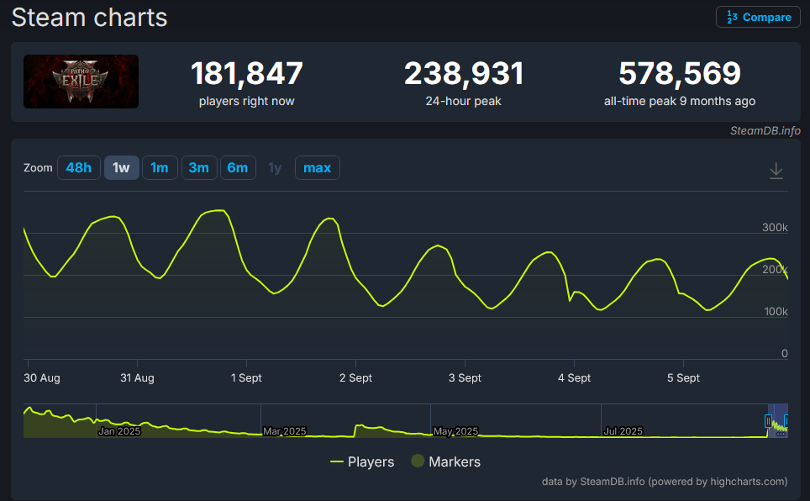Open the Path of Exile 2 game thumbnail
This screenshot has width=810, height=501.
tap(82, 82)
